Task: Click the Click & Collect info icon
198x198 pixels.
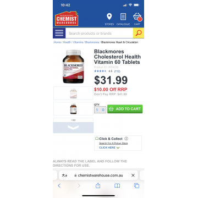Action: pos(126,139)
